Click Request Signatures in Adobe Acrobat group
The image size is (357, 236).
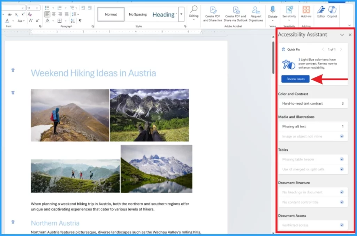tap(256, 14)
